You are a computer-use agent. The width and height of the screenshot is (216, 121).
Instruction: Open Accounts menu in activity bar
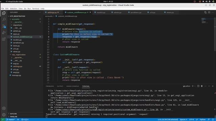tap(4, 108)
